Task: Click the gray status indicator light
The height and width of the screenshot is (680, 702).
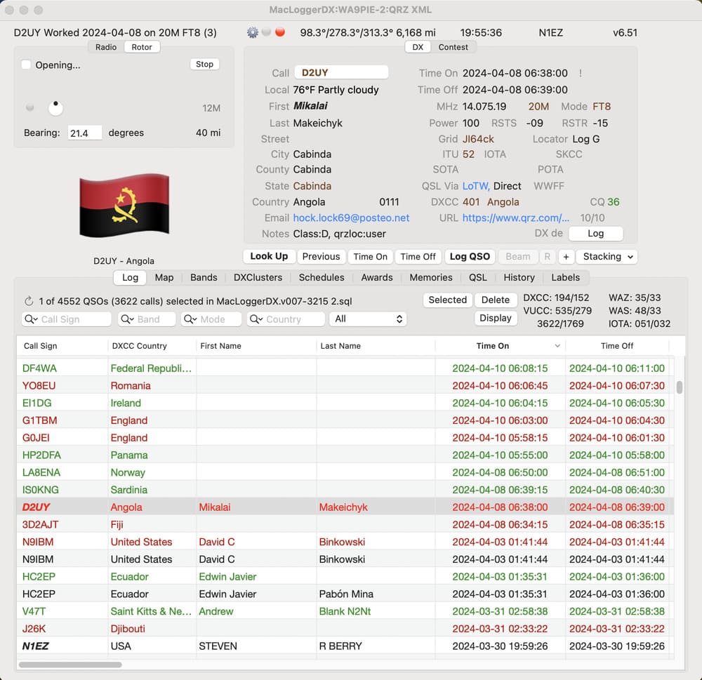Action: point(266,32)
